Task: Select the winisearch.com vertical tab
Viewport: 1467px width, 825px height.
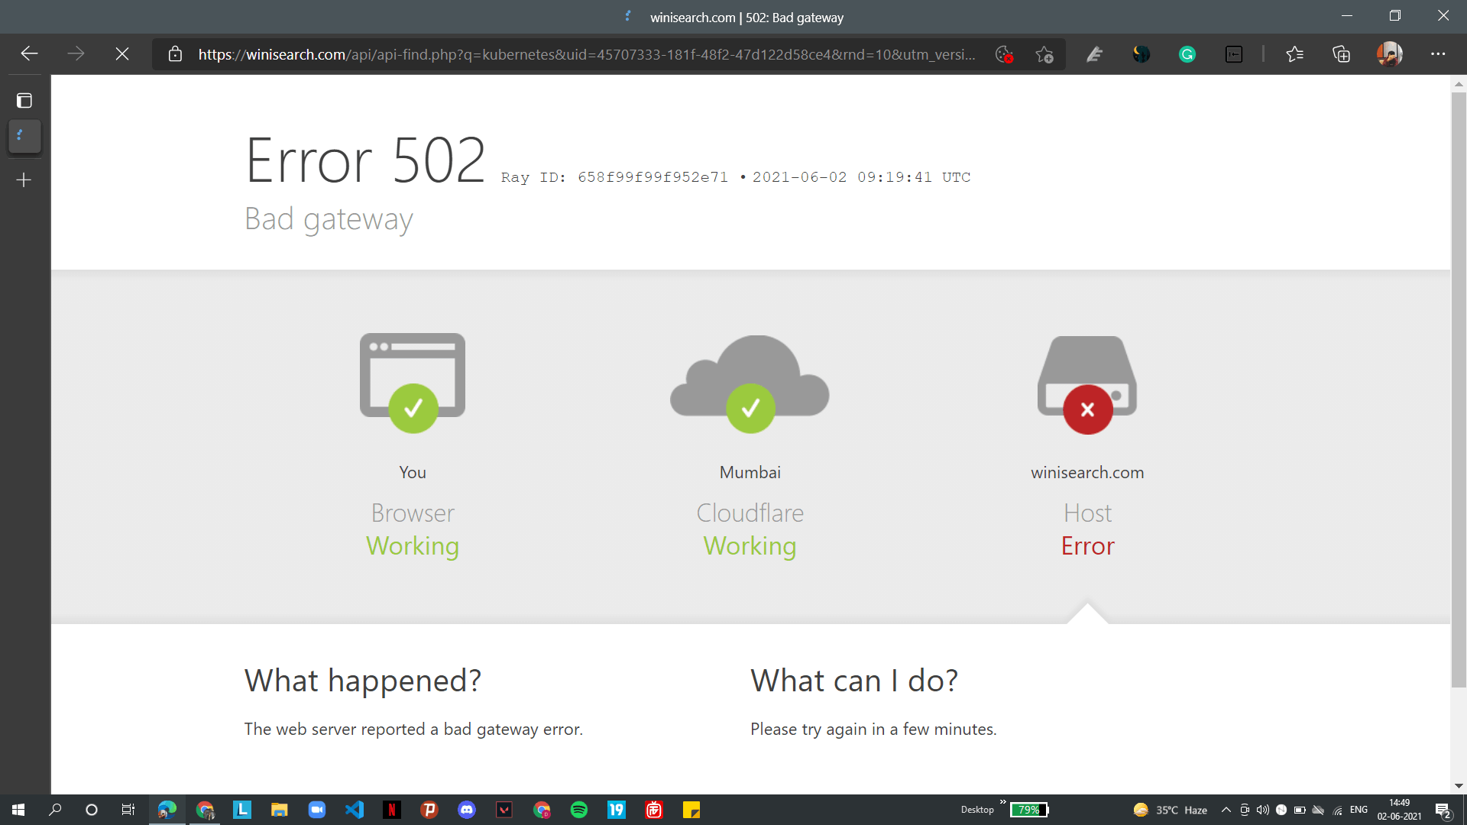Action: point(24,136)
